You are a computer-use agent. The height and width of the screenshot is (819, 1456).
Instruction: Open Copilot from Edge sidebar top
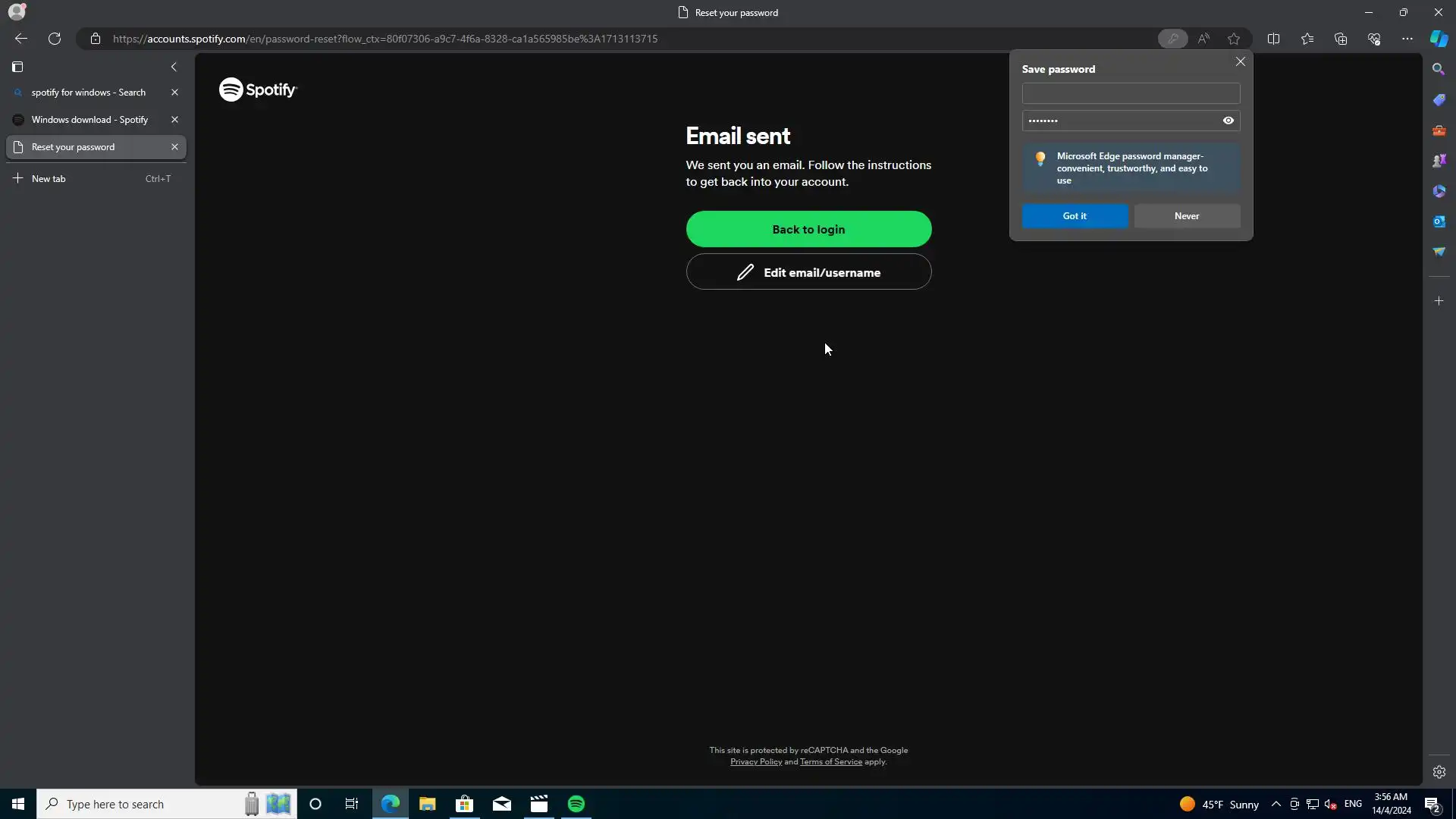pyautogui.click(x=1439, y=39)
